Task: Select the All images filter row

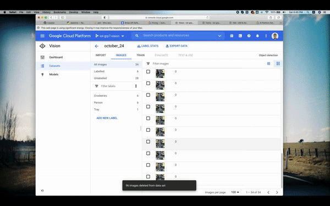Action: 116,64
